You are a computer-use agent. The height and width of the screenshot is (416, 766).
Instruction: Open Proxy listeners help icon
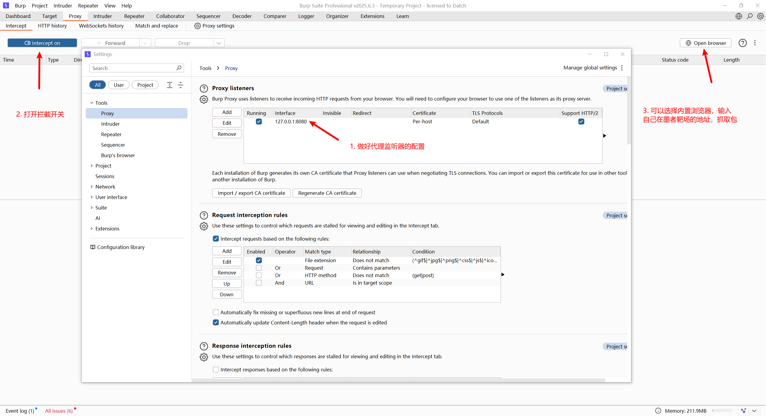(204, 88)
